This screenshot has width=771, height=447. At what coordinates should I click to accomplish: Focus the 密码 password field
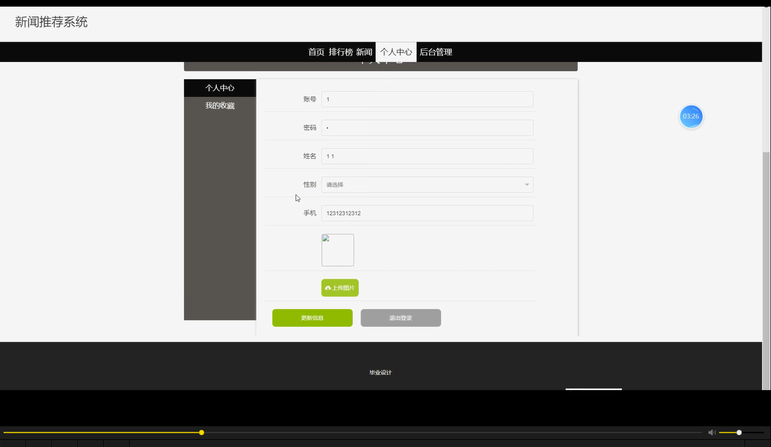(427, 127)
